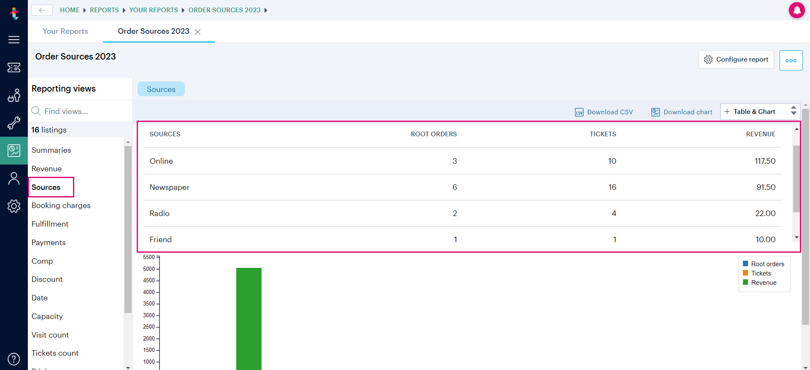Click the views list scrollbar up arrow
Image resolution: width=810 pixels, height=370 pixels.
(x=128, y=142)
